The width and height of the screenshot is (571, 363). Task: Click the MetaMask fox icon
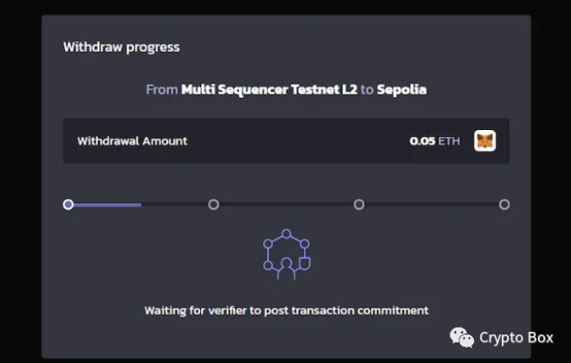pyautogui.click(x=485, y=140)
